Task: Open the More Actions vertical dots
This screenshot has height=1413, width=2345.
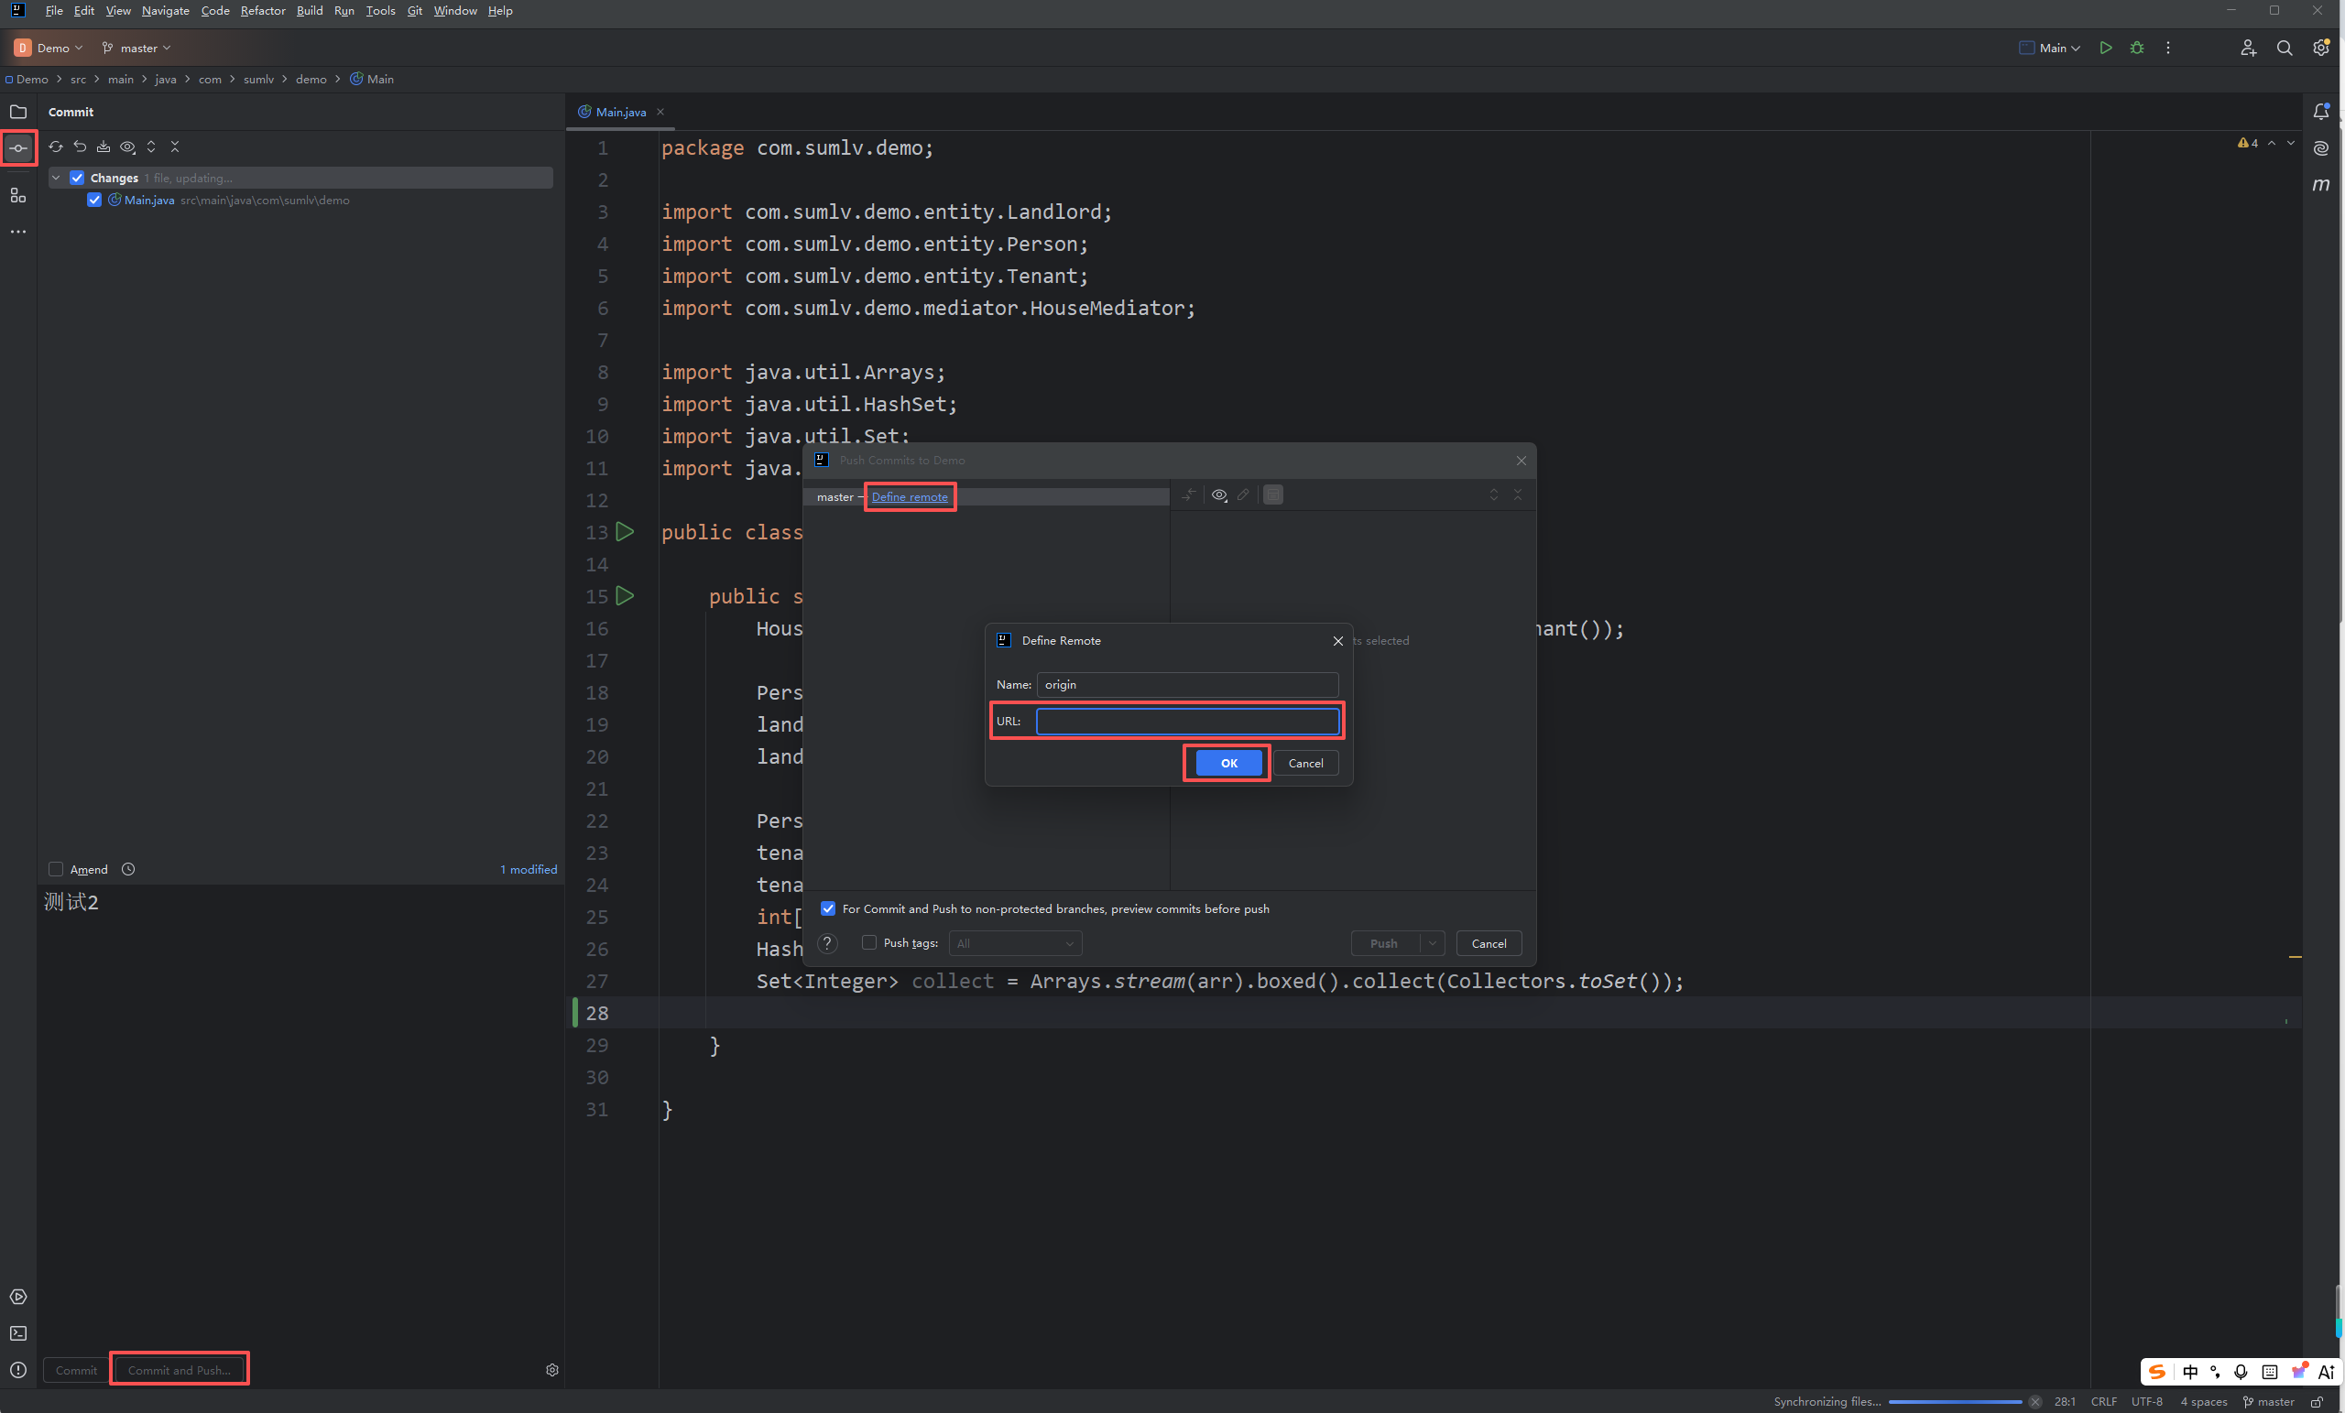Action: tap(2168, 48)
